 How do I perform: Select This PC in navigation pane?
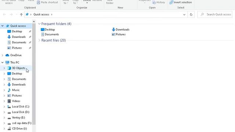15,63
